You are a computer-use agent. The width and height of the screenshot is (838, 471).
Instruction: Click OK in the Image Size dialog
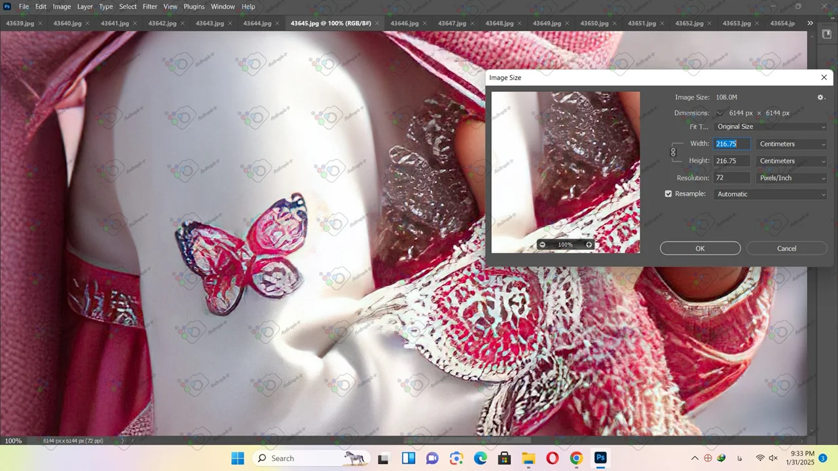click(700, 249)
